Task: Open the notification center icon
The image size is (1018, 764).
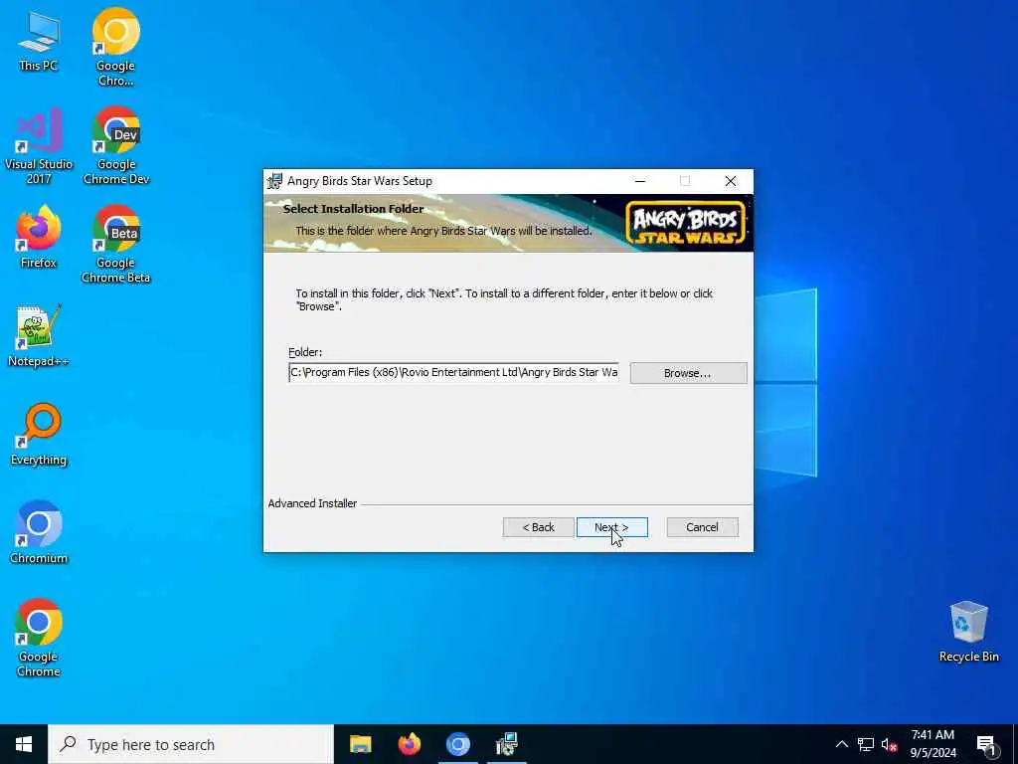Action: tap(987, 745)
